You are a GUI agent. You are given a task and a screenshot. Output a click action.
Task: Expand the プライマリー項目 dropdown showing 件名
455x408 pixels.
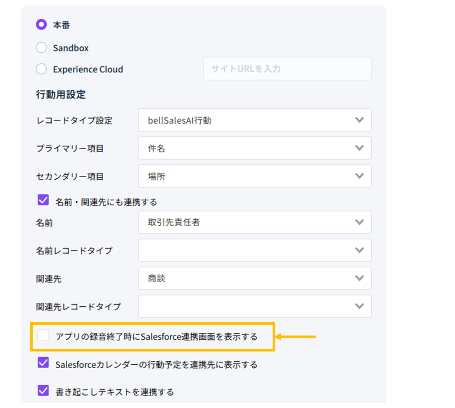point(254,148)
